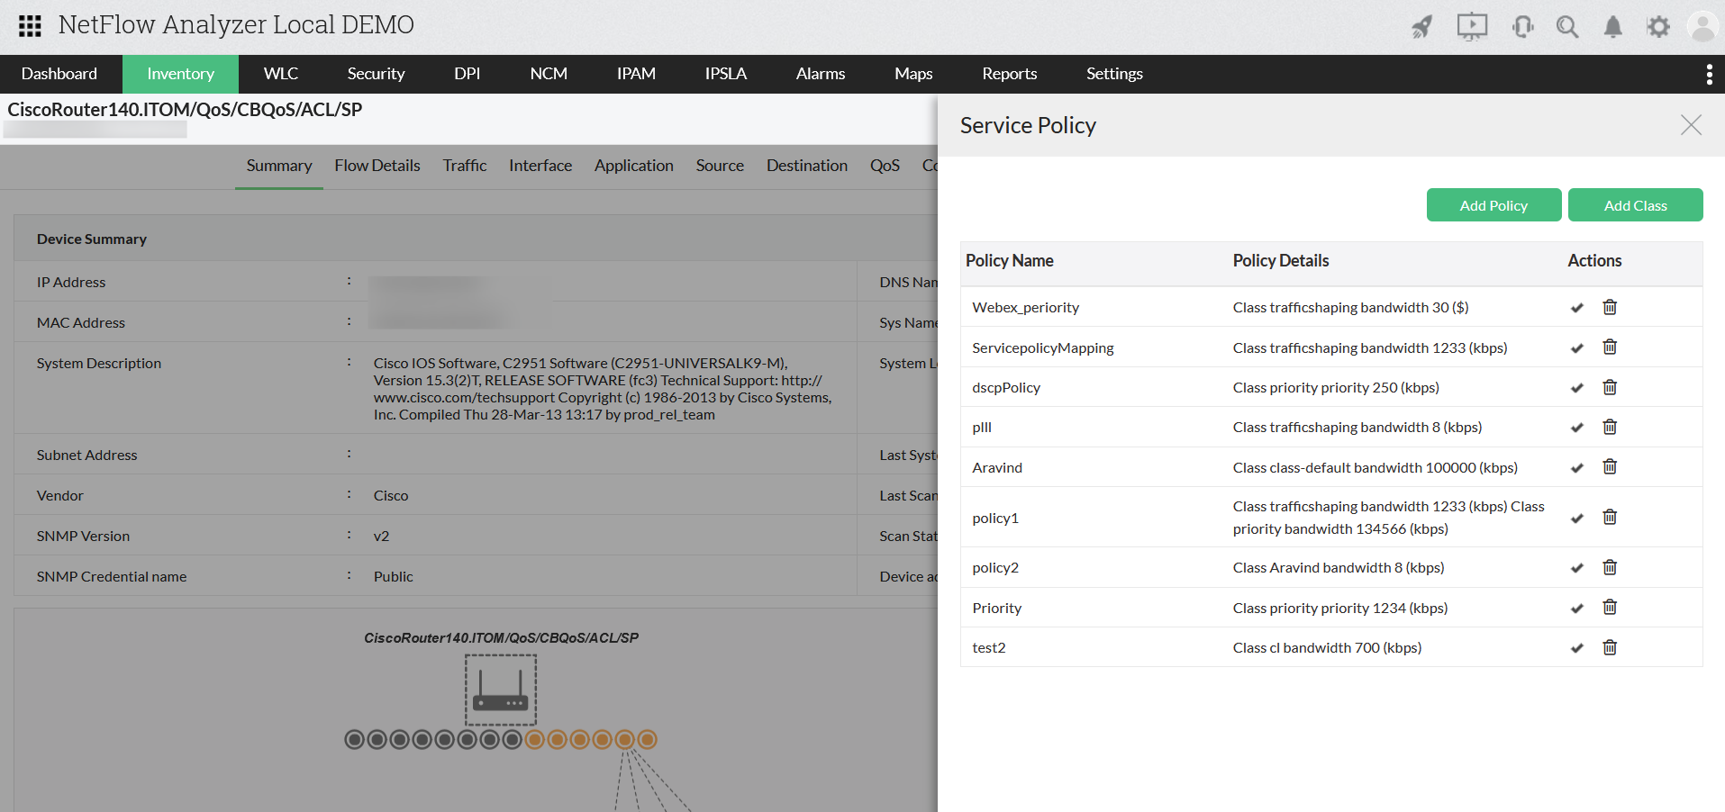Open the Maps menu
Screen dimensions: 1725x812
tap(913, 74)
